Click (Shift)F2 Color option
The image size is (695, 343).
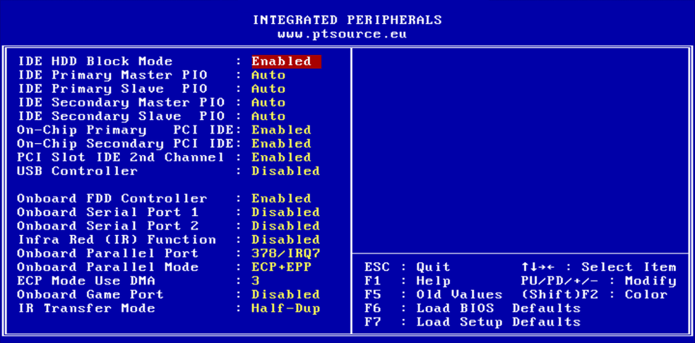coord(594,295)
